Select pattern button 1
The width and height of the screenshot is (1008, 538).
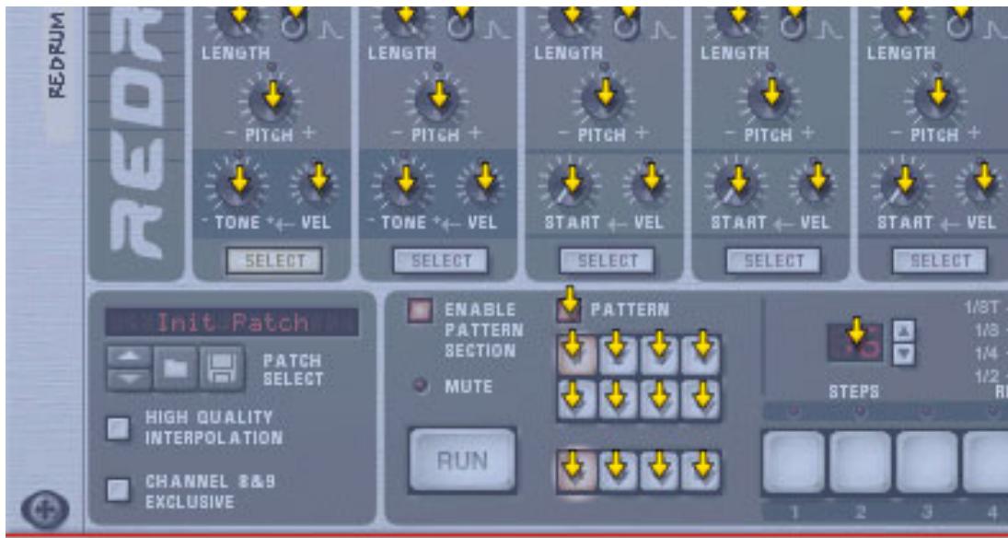(x=576, y=355)
